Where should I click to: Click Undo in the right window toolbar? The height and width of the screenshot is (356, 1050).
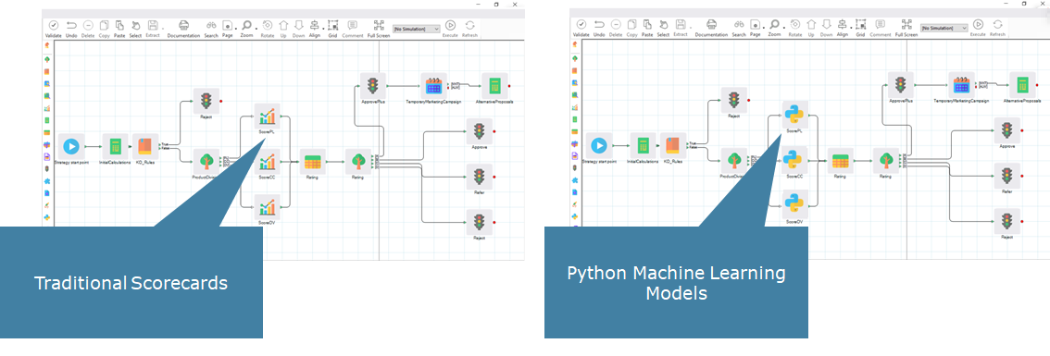click(x=599, y=28)
